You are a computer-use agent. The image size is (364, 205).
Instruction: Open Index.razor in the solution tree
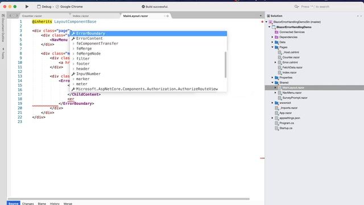pyautogui.click(x=289, y=72)
